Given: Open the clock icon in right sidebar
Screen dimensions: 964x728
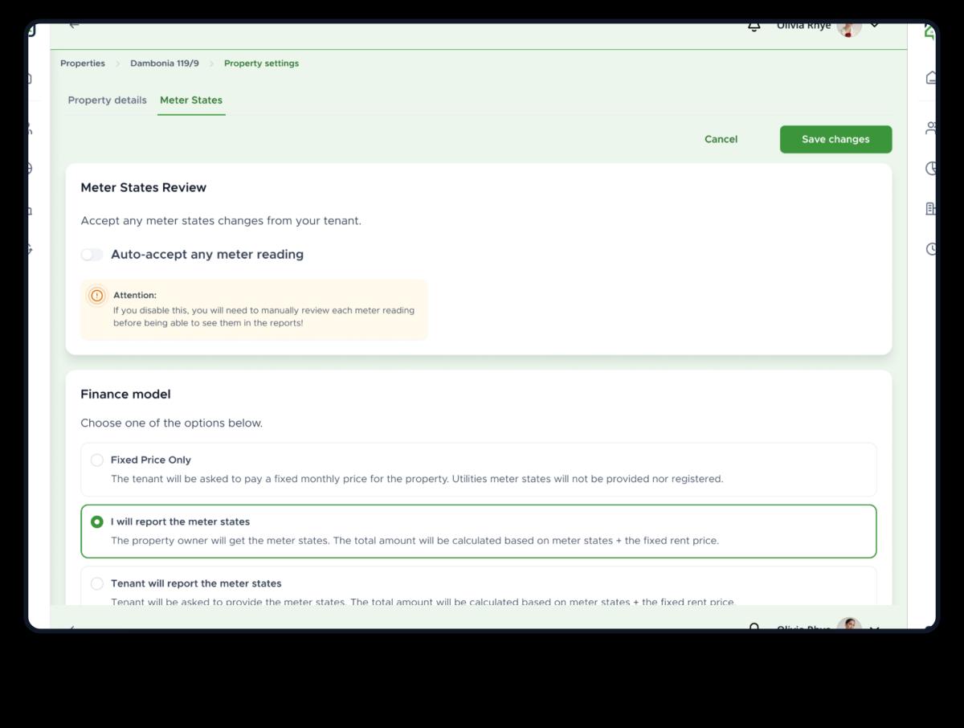Looking at the screenshot, I should pos(932,248).
